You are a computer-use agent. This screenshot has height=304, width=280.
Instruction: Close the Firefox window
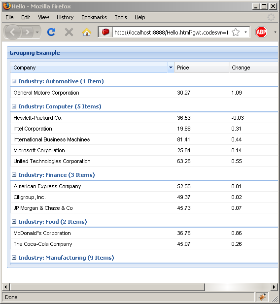tap(273, 6)
